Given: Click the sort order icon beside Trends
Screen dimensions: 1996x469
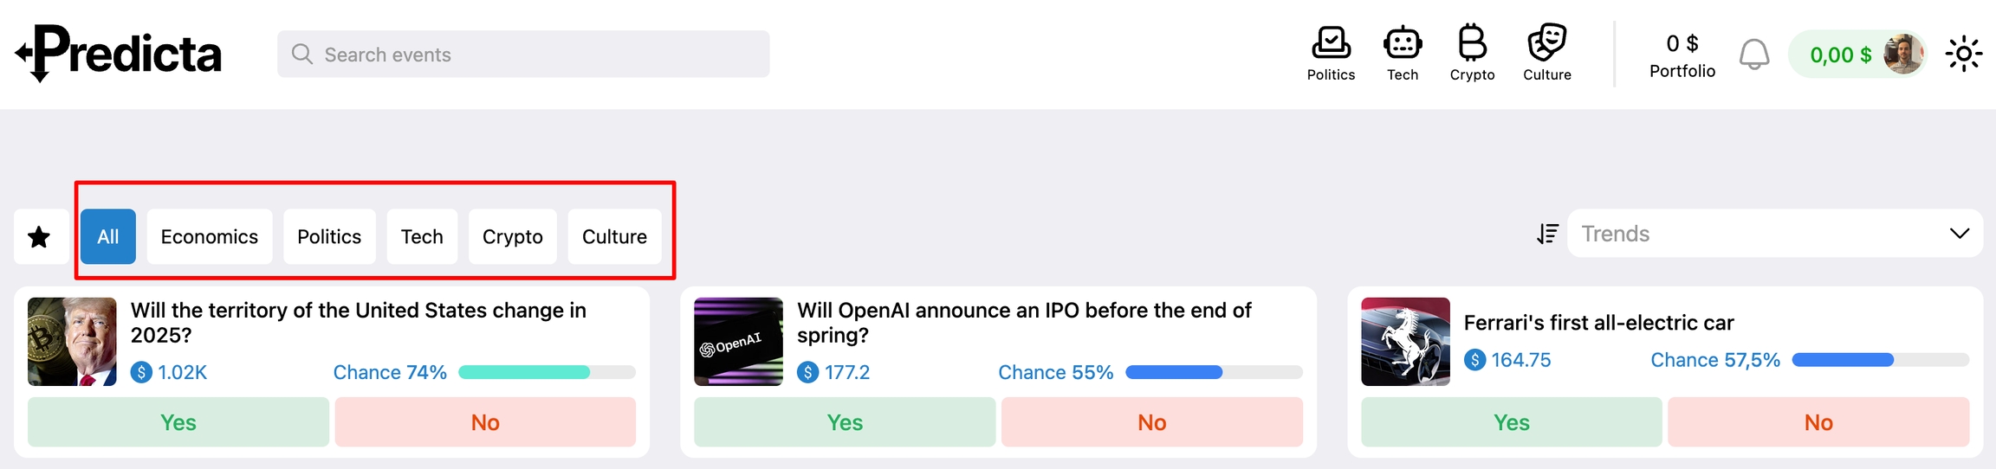Looking at the screenshot, I should coord(1547,234).
